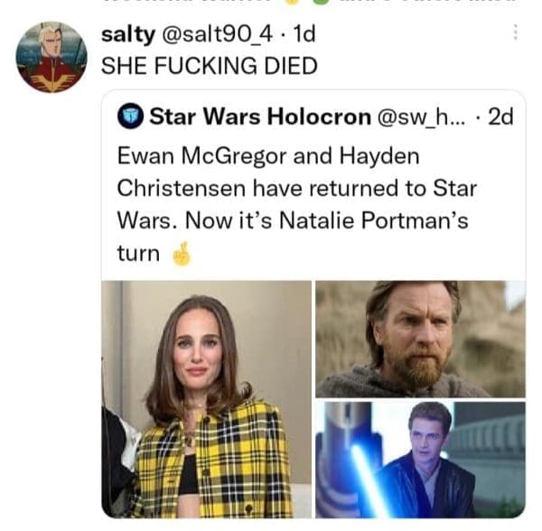Viewport: 542px width, 531px height.
Task: Click the truncated @sw_h... handle
Action: point(421,116)
